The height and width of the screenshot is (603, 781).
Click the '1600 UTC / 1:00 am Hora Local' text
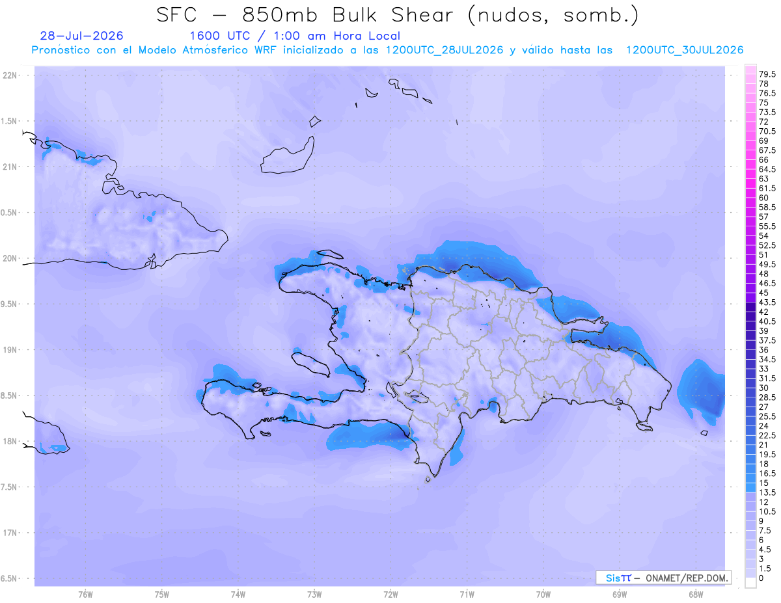[295, 36]
